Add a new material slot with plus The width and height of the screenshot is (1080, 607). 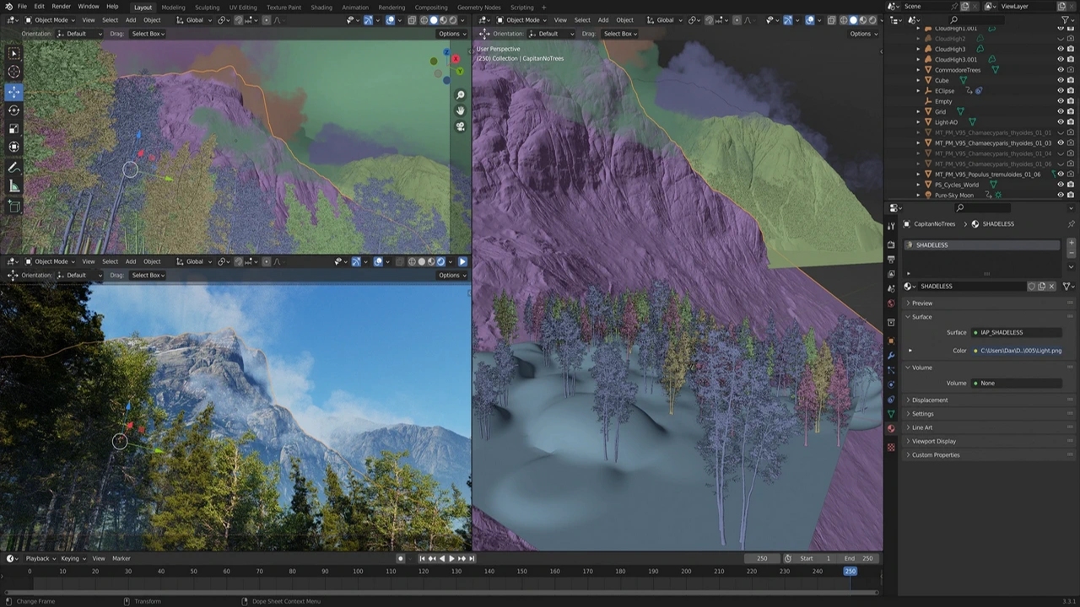1072,244
